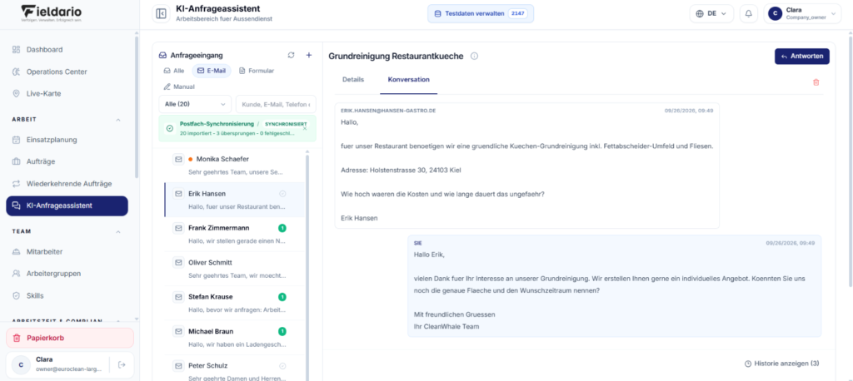Open Stefan Krause inquiry
Screen dimensions: 853x381
tap(234, 303)
